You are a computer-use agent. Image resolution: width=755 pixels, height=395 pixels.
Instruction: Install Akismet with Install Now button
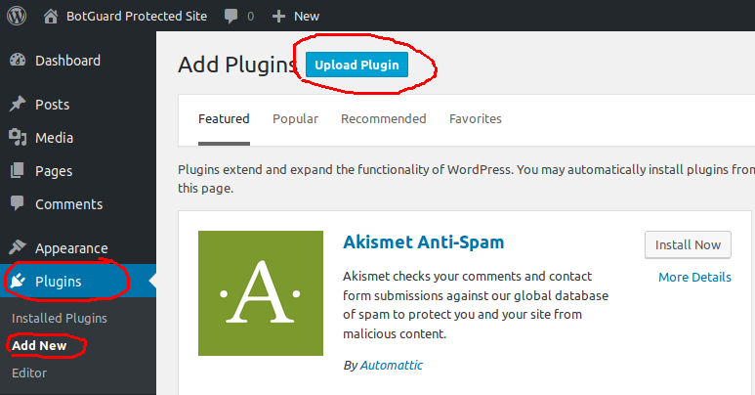click(x=688, y=245)
